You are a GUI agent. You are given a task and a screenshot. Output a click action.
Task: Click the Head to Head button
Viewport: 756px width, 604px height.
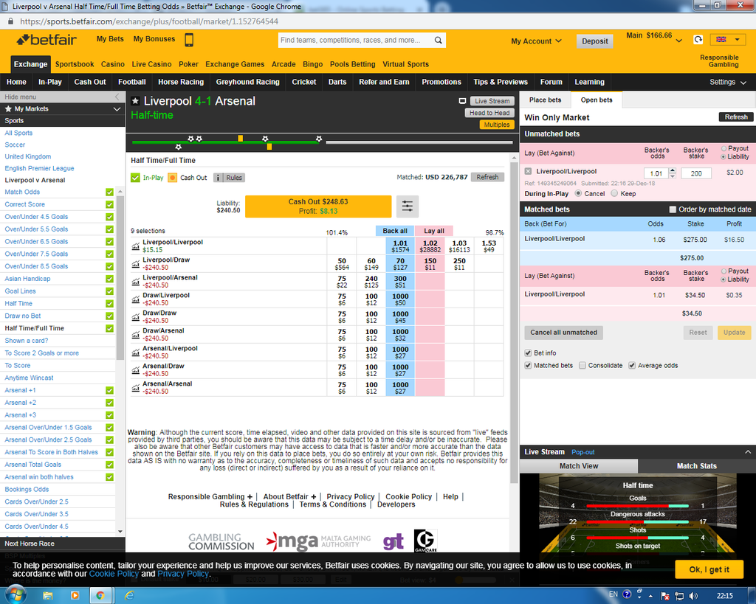(x=489, y=113)
